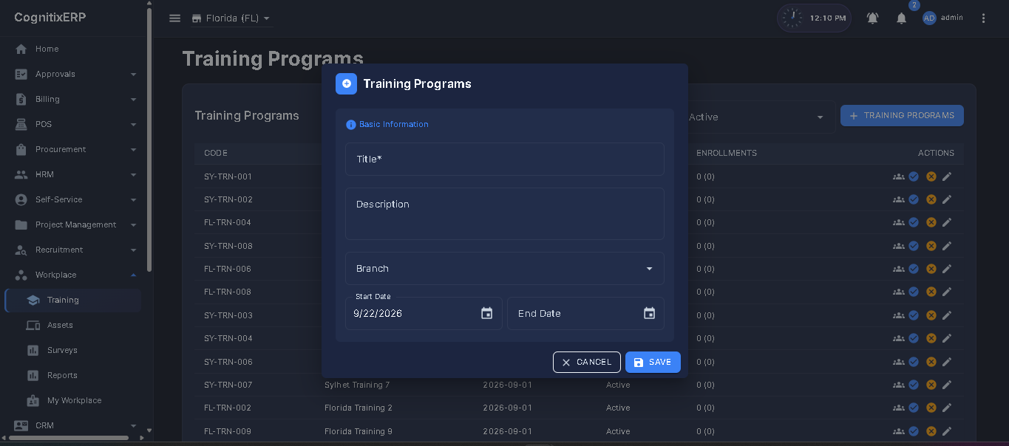Click blue check icon for FL-TRN-002

pos(914,408)
